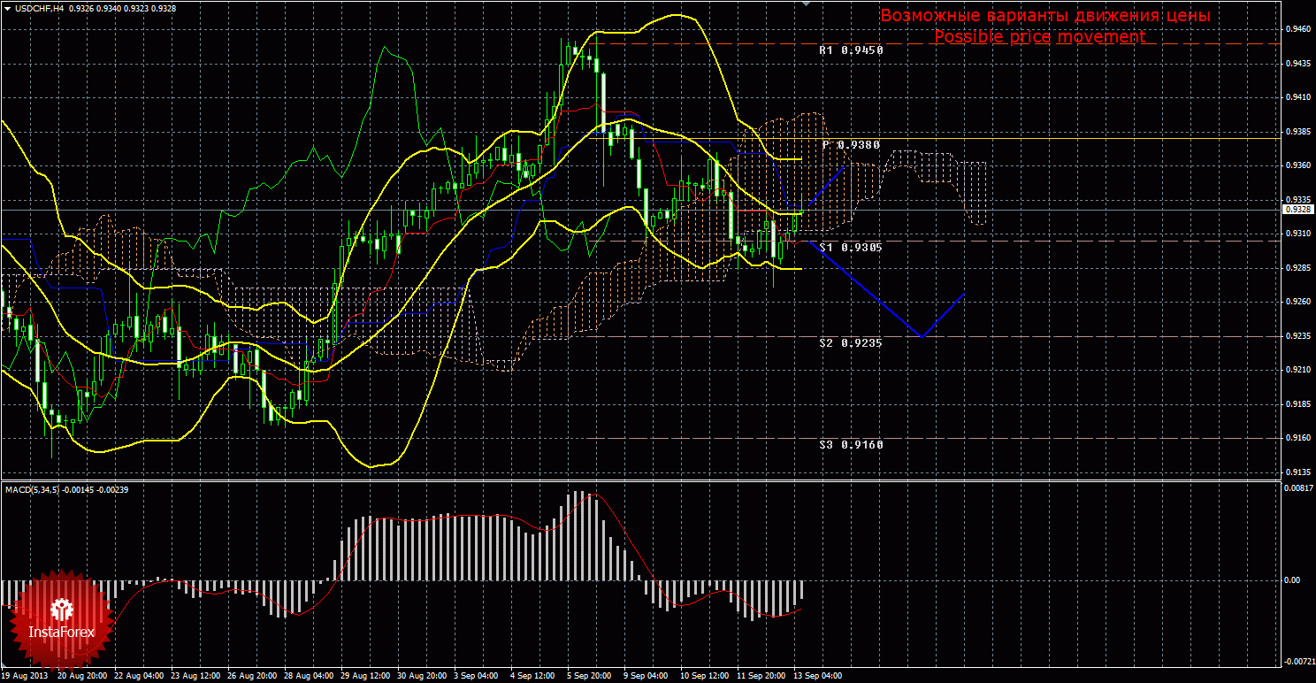
Task: Click 0.9260 on the price scale
Action: click(1297, 302)
